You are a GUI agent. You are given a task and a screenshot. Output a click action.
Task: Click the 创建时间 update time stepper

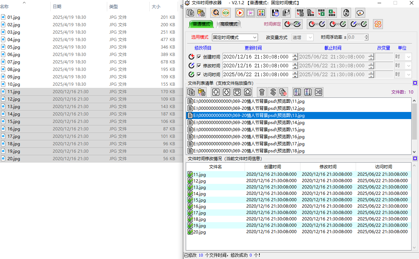point(295,57)
